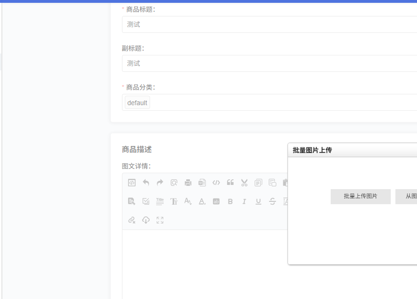This screenshot has width=417, height=299.
Task: Click the scissors cut icon
Action: click(244, 183)
